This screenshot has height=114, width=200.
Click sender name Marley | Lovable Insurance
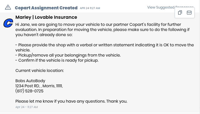pos(46,17)
